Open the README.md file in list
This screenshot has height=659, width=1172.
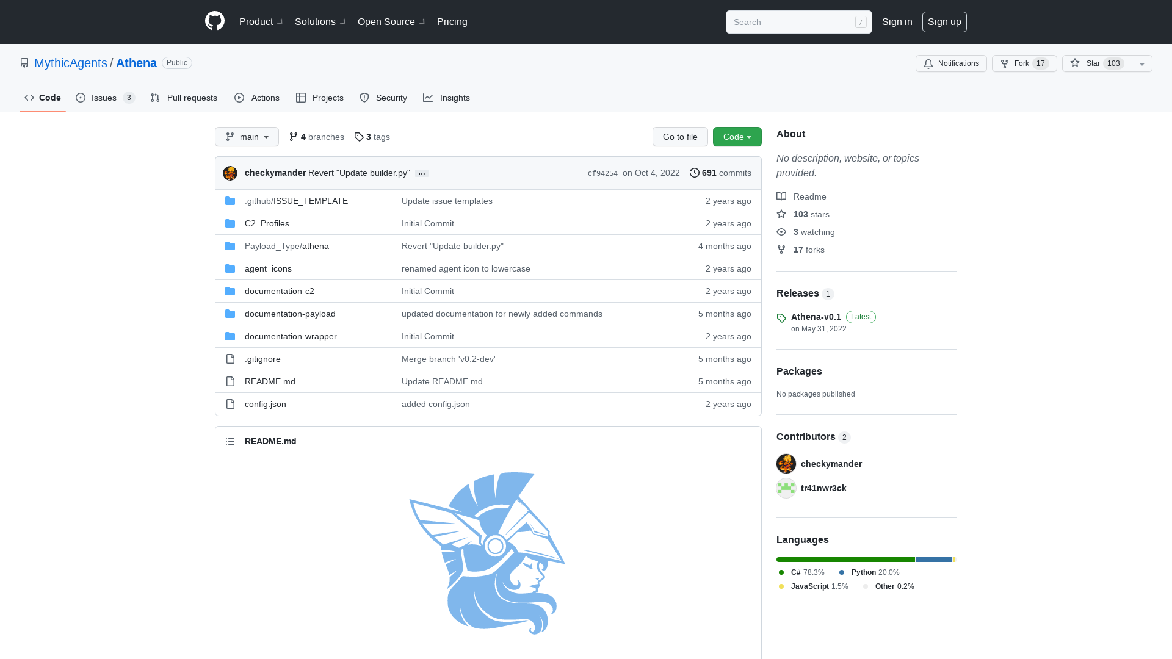270,381
